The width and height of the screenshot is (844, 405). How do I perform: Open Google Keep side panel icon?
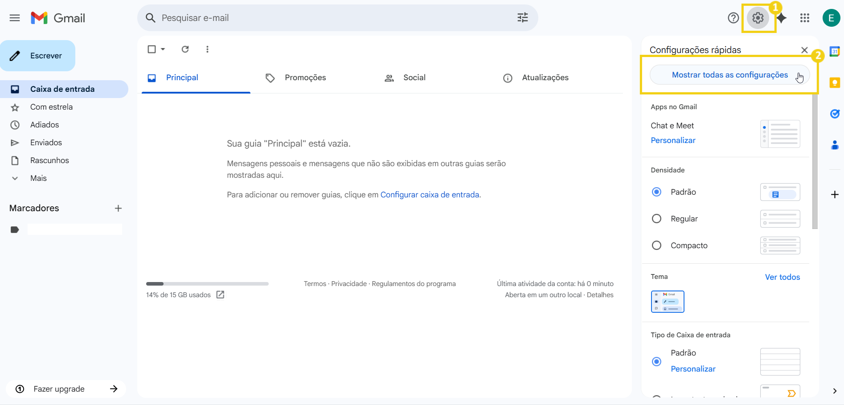(x=835, y=82)
